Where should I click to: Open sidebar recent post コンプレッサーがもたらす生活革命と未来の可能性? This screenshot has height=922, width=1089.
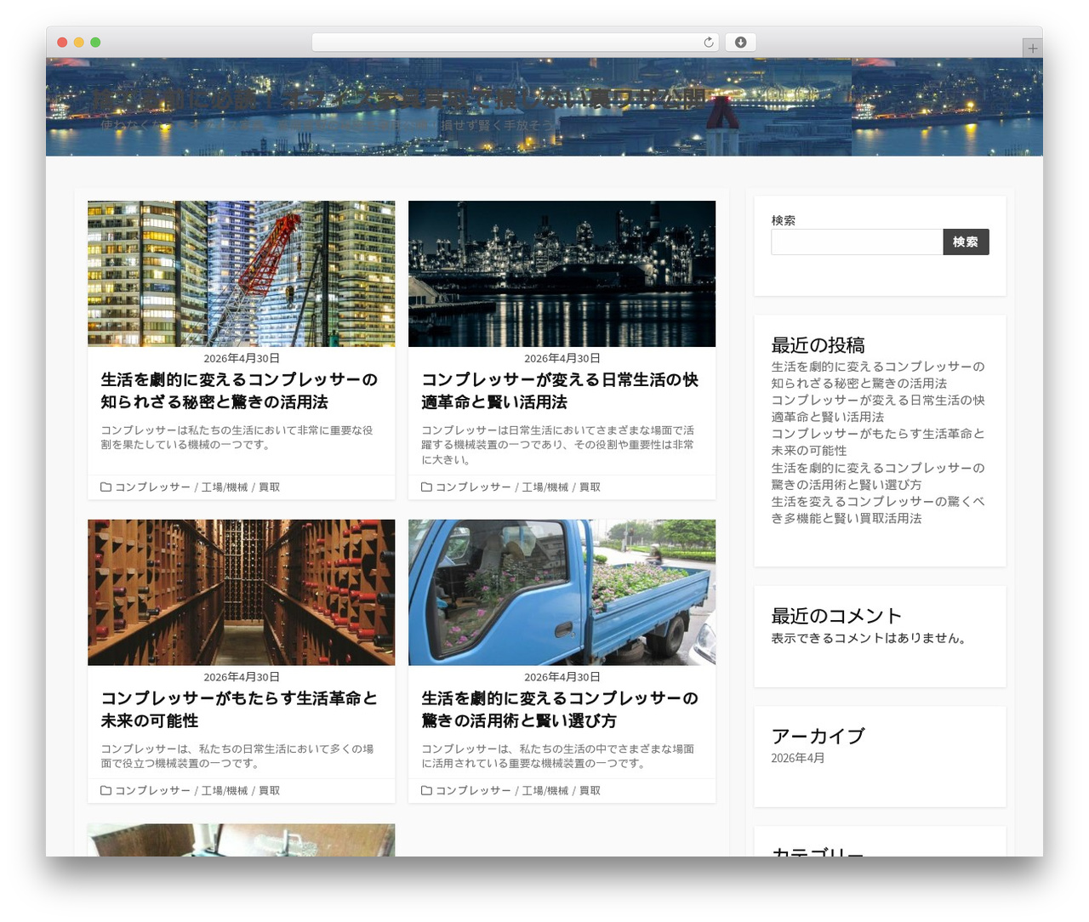point(878,442)
